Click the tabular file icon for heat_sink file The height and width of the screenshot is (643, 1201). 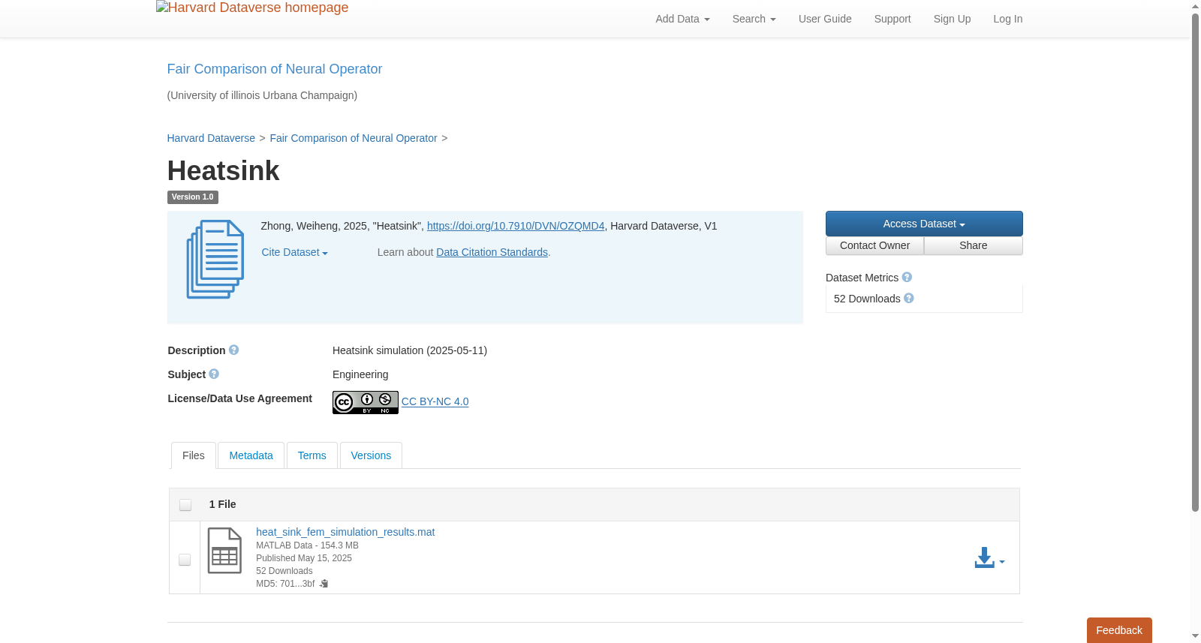tap(224, 551)
